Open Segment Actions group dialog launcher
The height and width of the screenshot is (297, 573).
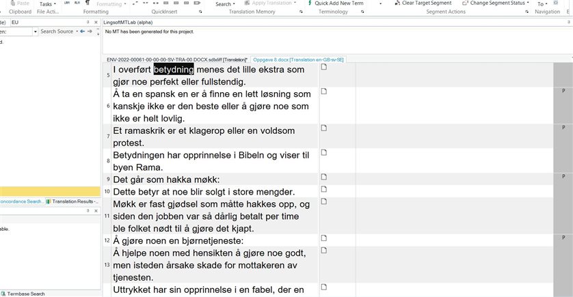(527, 12)
